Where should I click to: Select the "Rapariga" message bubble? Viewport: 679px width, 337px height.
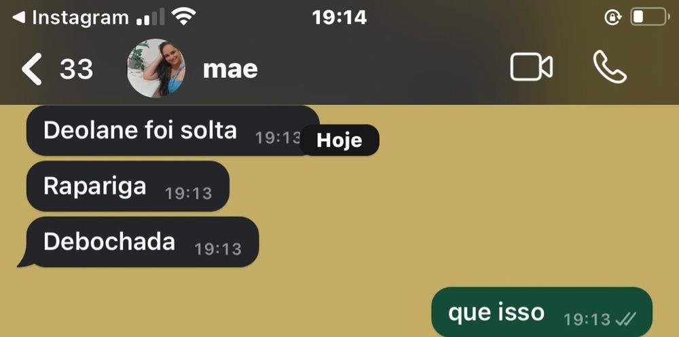[128, 186]
